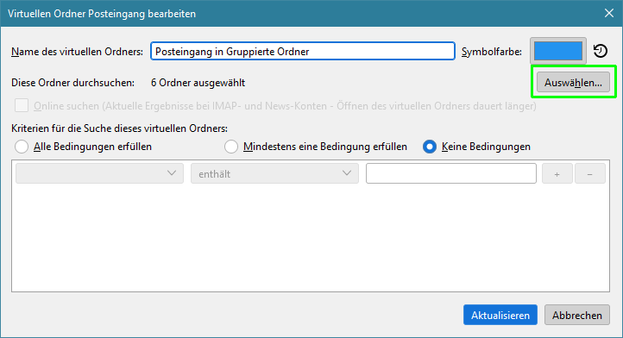Click the empty criteria list area
Image resolution: width=623 pixels, height=338 pixels.
coord(311,237)
